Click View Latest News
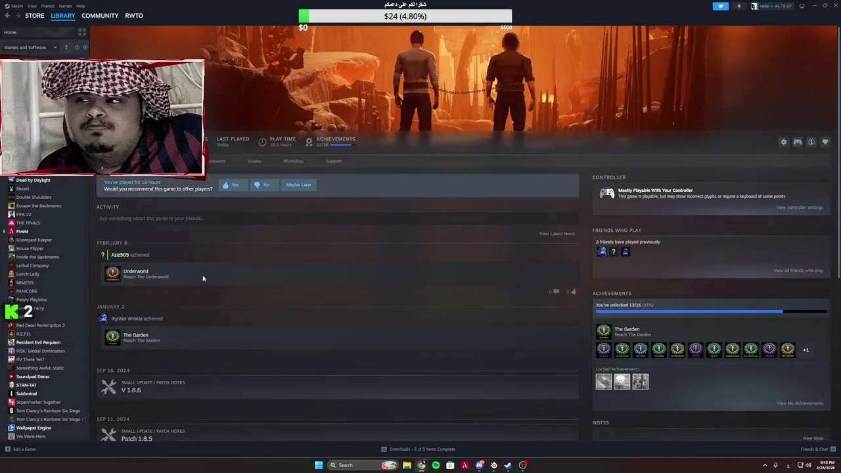Viewport: 841px width, 473px height. 557,234
